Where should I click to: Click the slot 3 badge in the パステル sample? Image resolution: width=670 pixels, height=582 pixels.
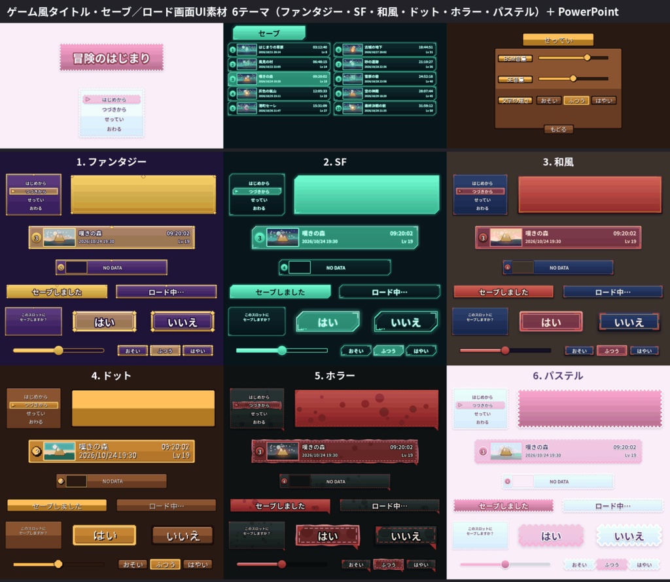(x=483, y=452)
